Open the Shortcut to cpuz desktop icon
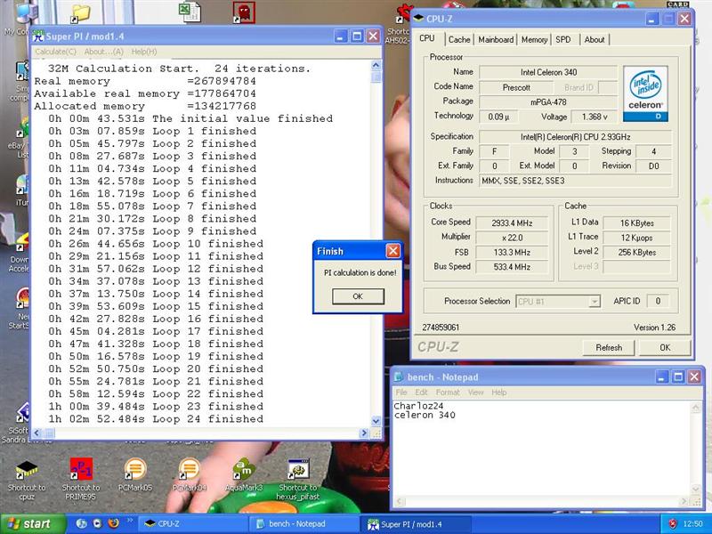The height and width of the screenshot is (534, 712). [x=27, y=479]
